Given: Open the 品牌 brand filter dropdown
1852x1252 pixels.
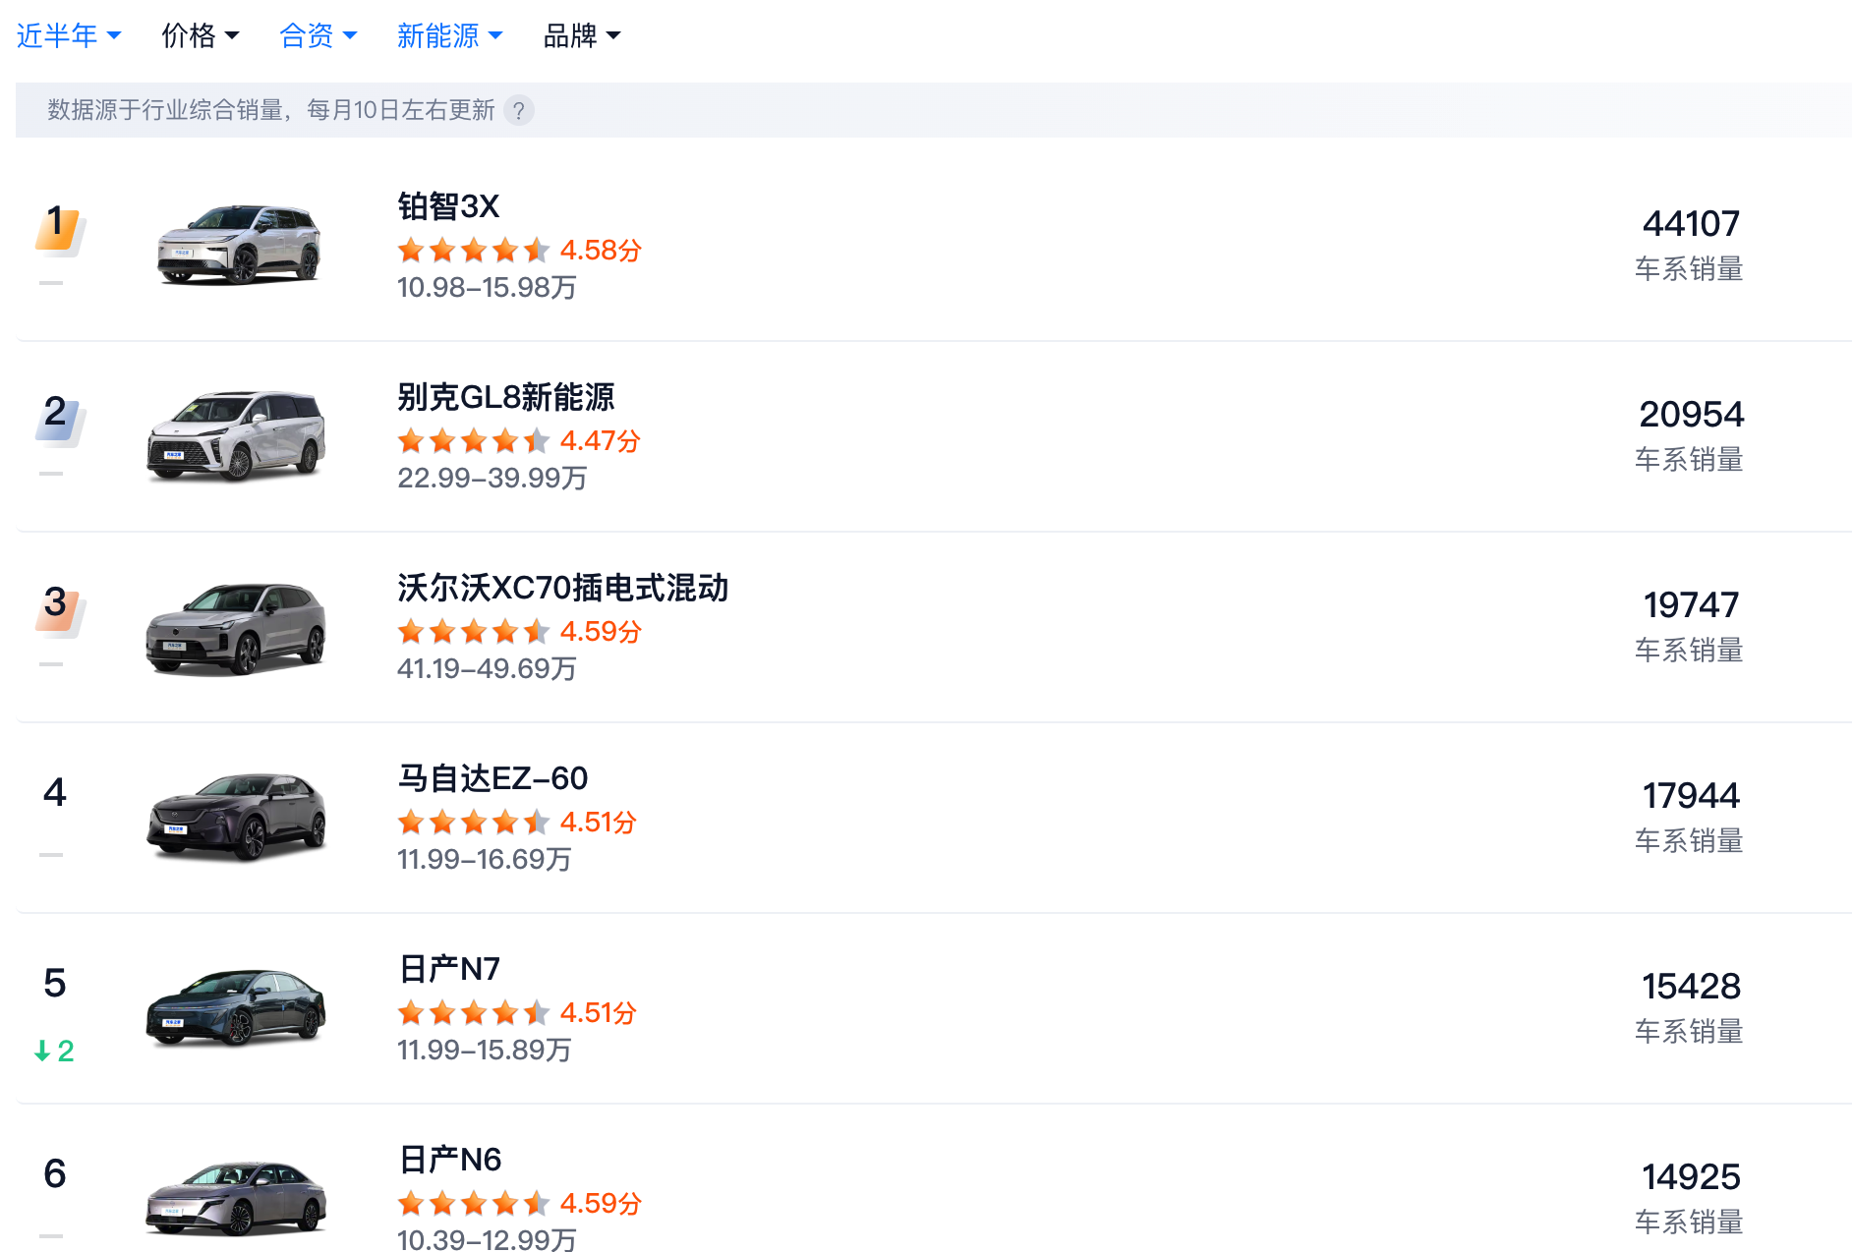Looking at the screenshot, I should coord(582,36).
